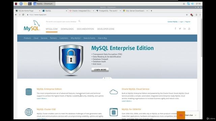
Task: Click the globe icon for MySQL Cluster CGE
Action: tap(29, 112)
